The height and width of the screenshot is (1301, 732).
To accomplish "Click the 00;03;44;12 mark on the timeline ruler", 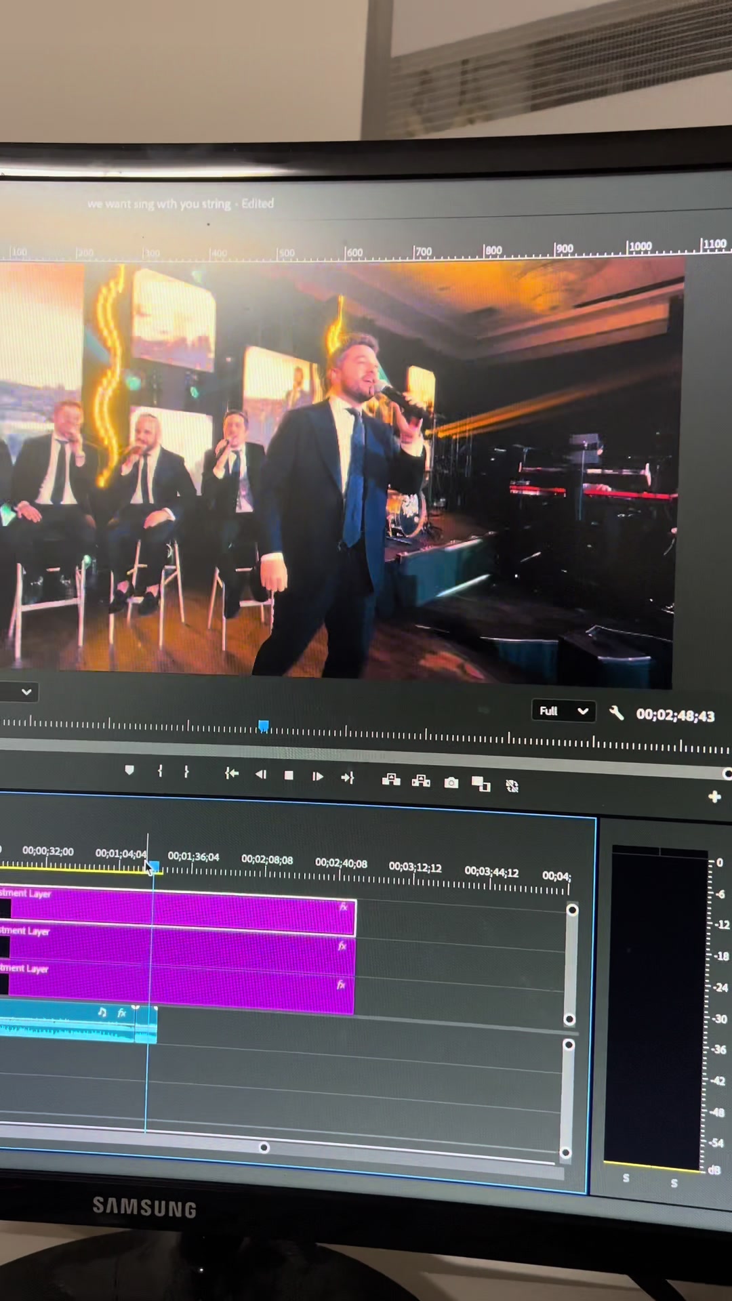I will (x=491, y=871).
